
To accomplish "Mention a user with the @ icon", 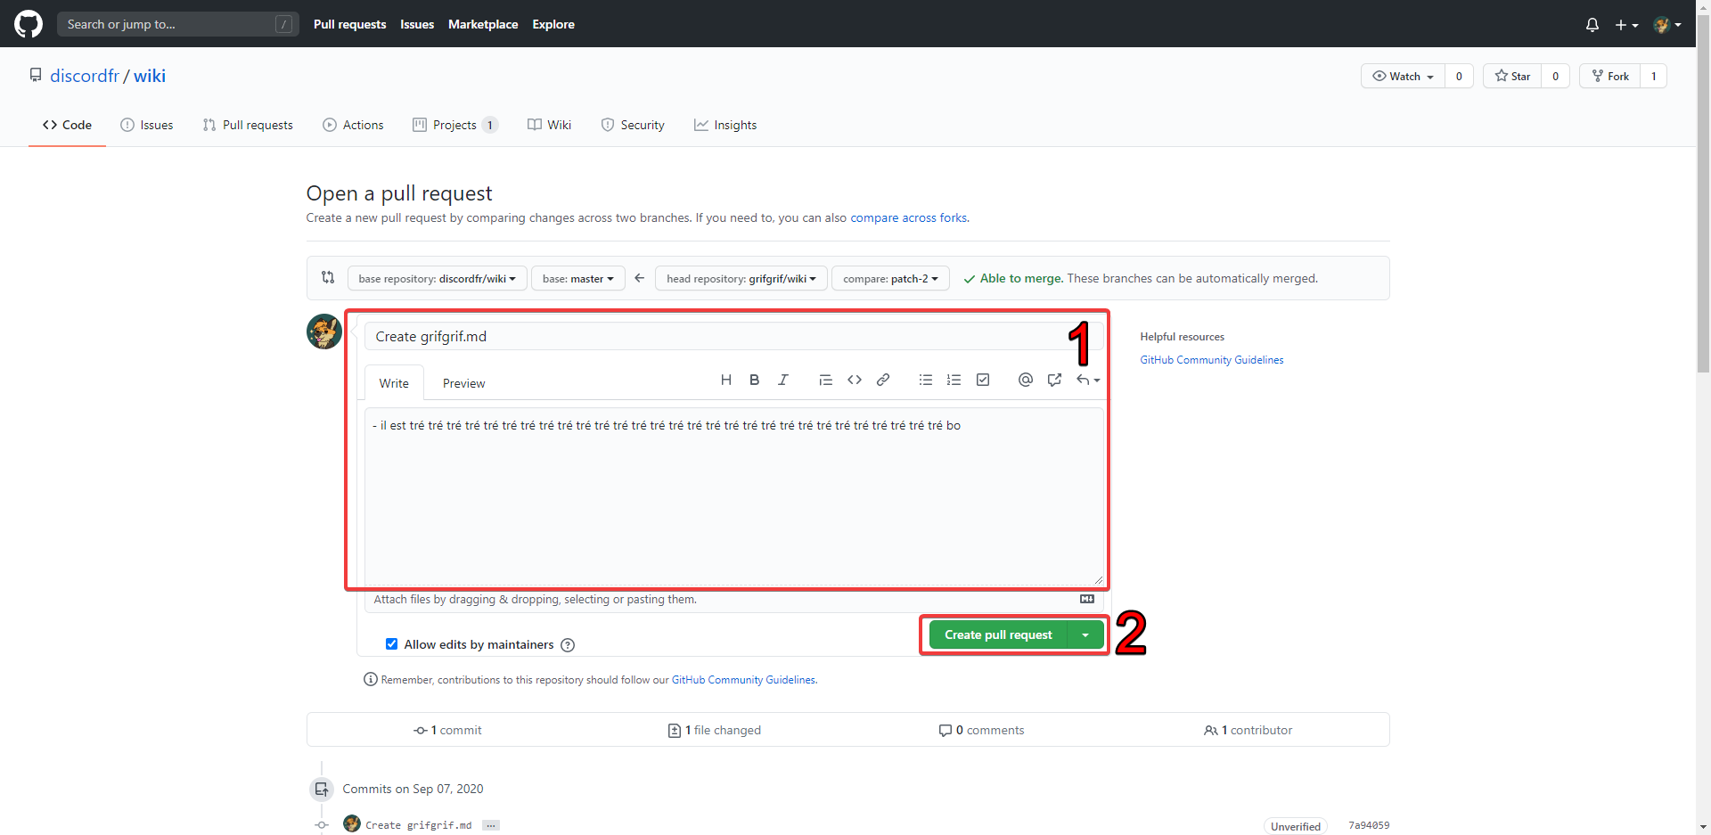I will 1026,380.
